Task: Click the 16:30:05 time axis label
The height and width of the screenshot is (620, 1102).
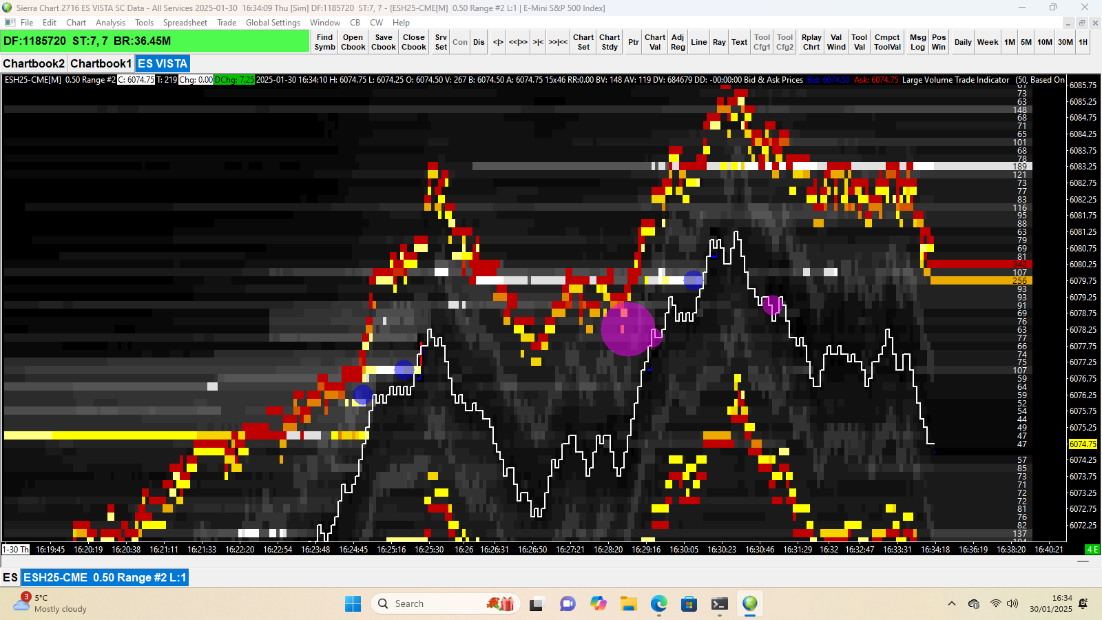Action: [684, 550]
